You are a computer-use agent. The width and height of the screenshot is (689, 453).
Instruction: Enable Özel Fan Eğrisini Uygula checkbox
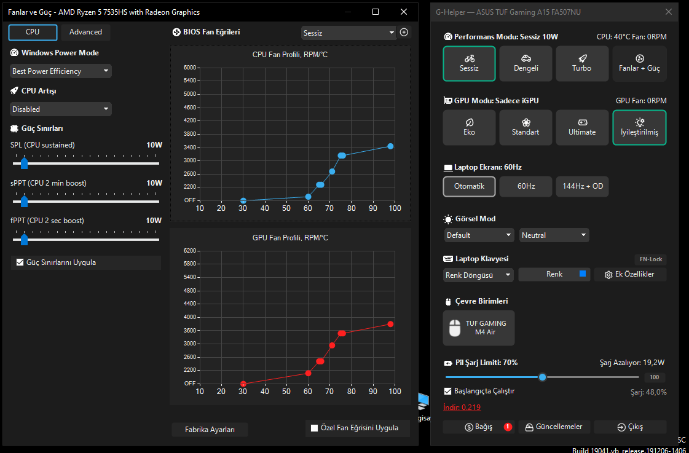[314, 428]
